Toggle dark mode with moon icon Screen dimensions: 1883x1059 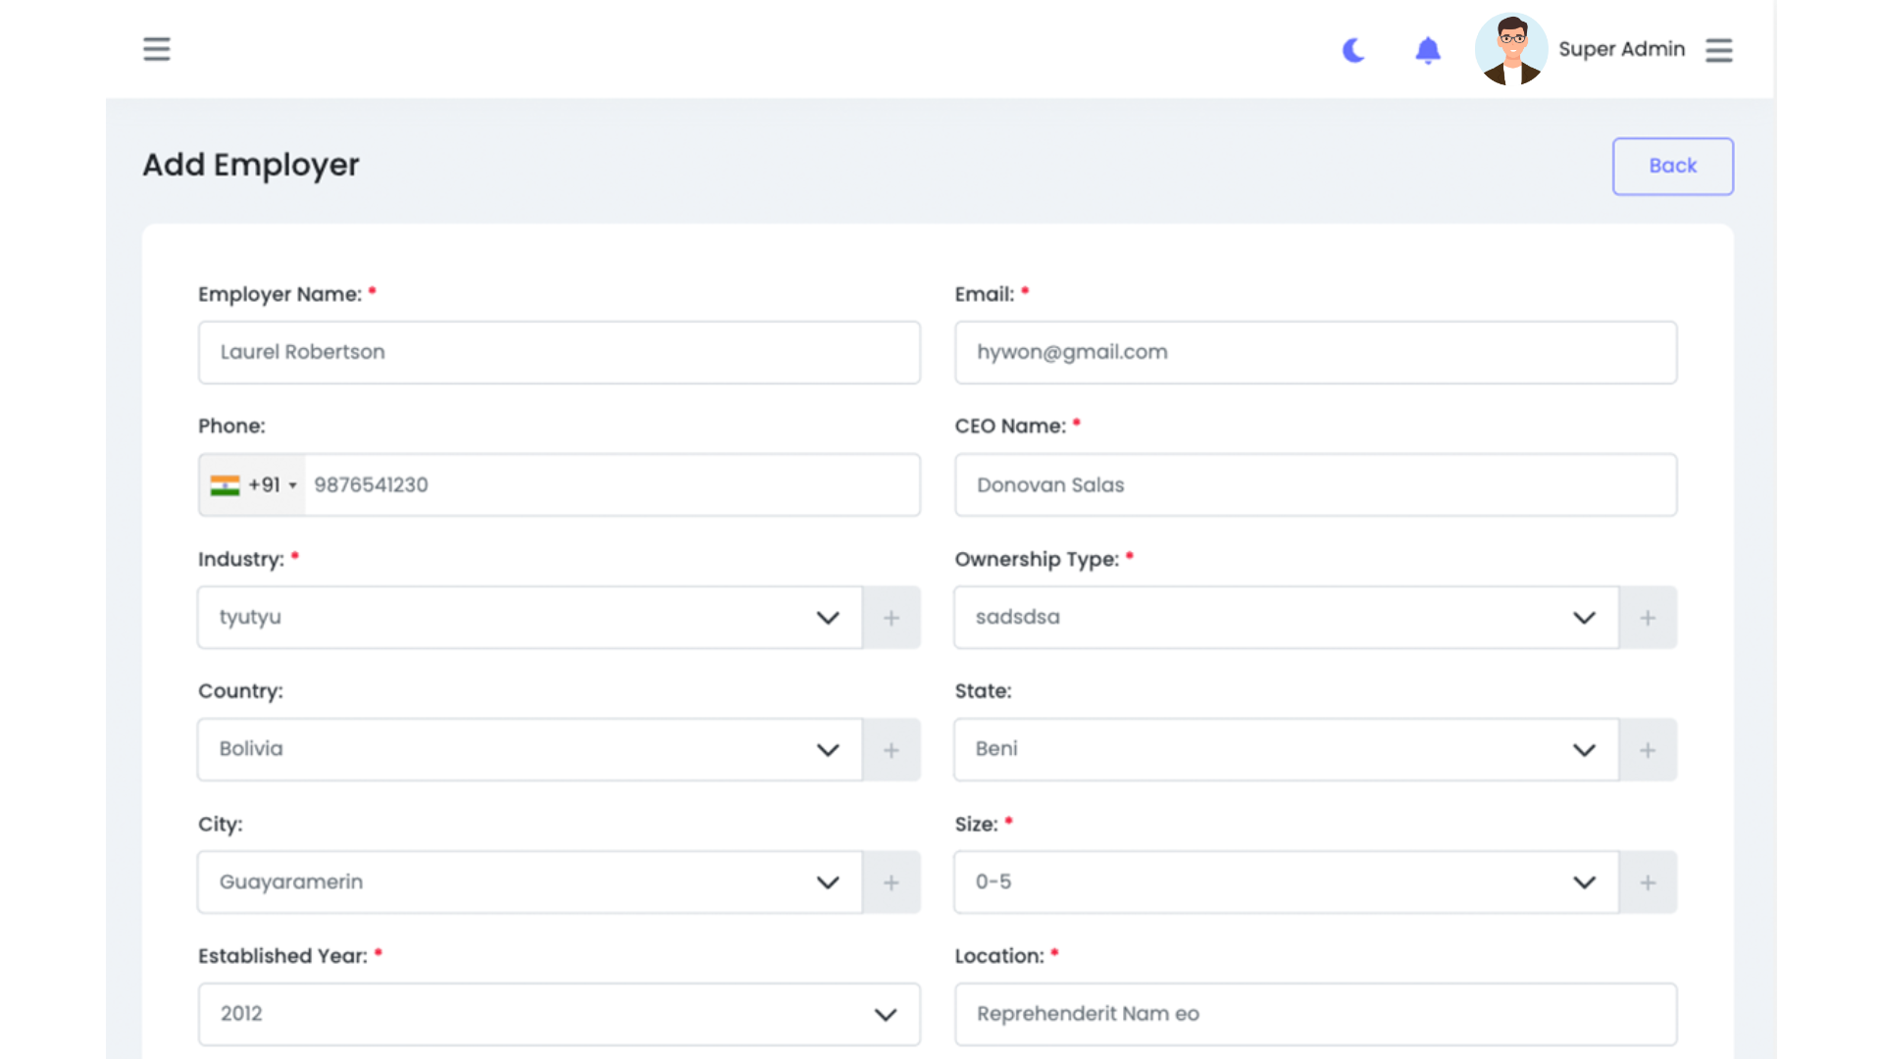[1353, 50]
